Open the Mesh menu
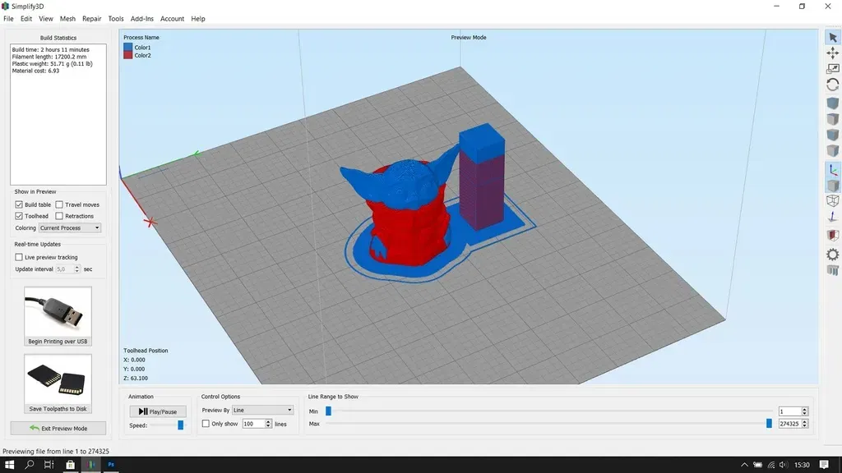Image resolution: width=842 pixels, height=473 pixels. tap(67, 18)
